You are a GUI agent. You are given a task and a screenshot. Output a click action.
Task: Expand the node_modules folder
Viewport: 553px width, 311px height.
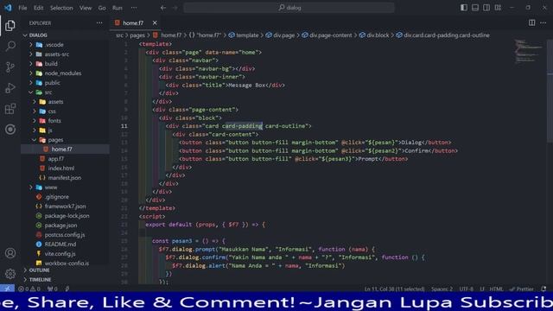click(x=65, y=73)
